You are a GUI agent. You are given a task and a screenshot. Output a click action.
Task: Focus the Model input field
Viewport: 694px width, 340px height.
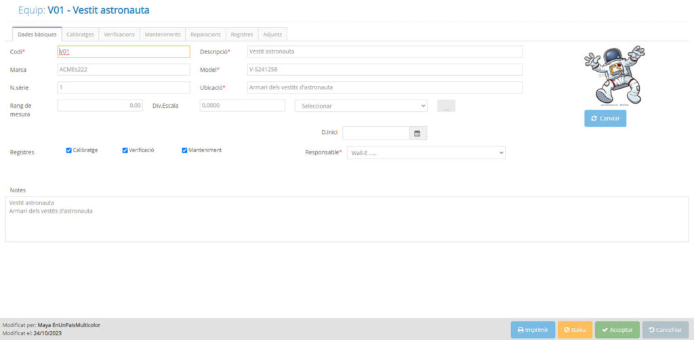pyautogui.click(x=385, y=69)
